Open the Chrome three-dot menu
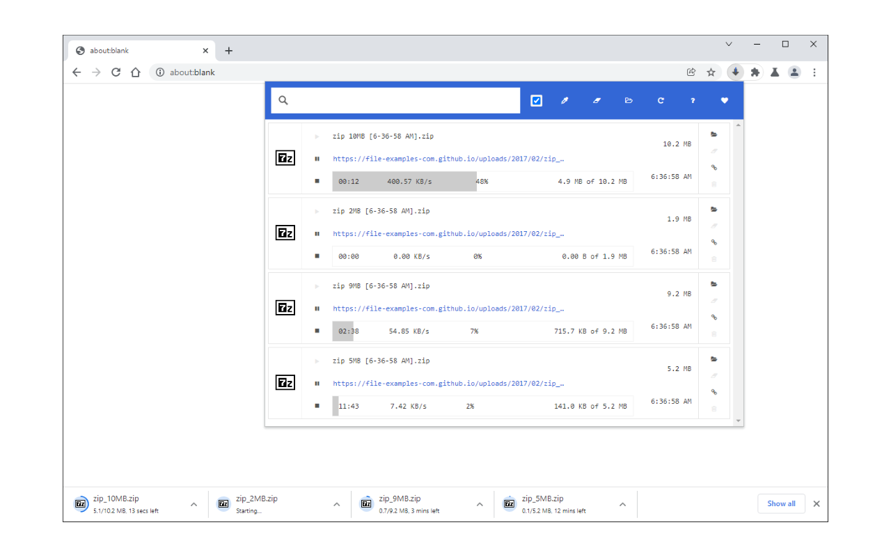 814,72
